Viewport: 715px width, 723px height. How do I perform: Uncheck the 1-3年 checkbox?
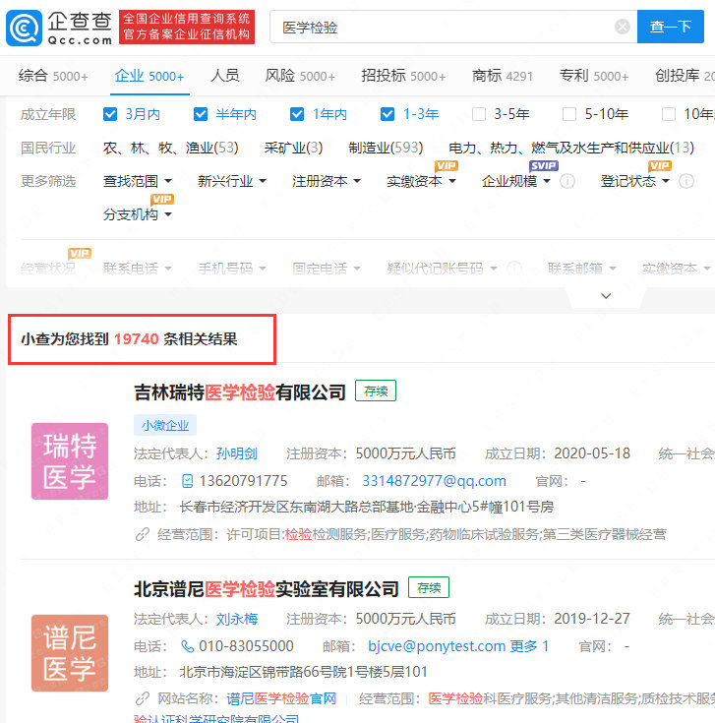[x=387, y=114]
